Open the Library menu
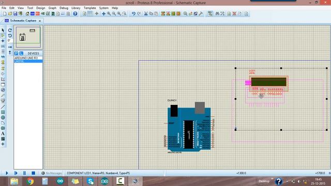The height and width of the screenshot is (186, 331). click(x=76, y=8)
